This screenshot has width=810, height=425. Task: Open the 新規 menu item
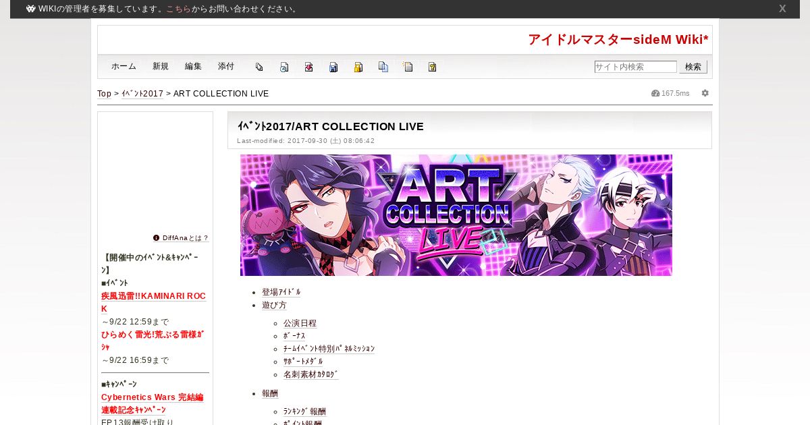(161, 67)
